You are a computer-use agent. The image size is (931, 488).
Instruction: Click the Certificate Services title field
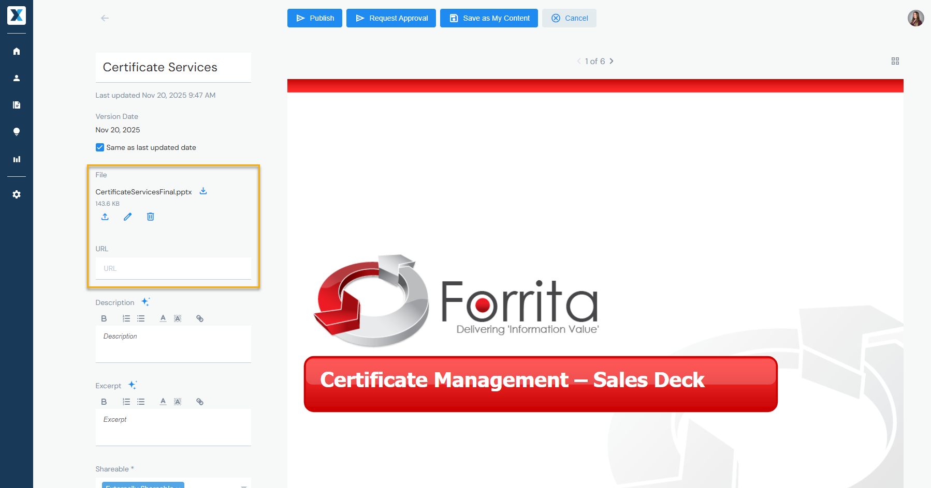(x=173, y=68)
